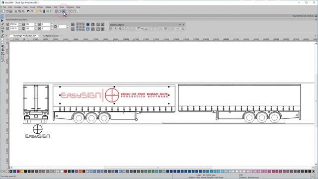This screenshot has height=179, width=318.
Task: Click the toolbar icon under the mouse cursor
Action: pyautogui.click(x=64, y=11)
